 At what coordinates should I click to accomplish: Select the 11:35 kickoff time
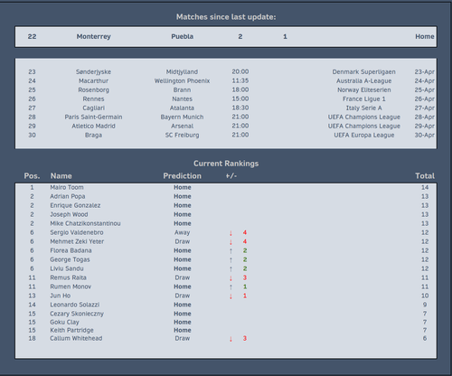240,80
